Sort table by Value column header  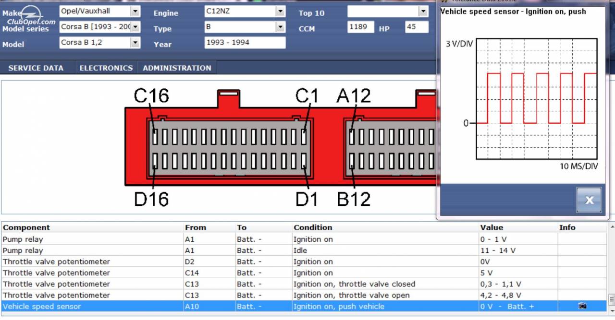(518, 227)
